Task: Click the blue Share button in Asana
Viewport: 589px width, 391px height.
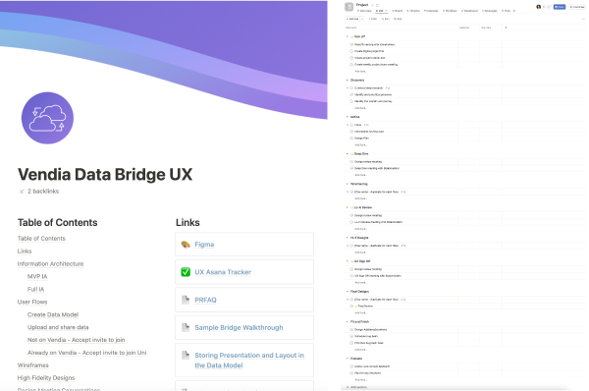Action: coord(560,7)
